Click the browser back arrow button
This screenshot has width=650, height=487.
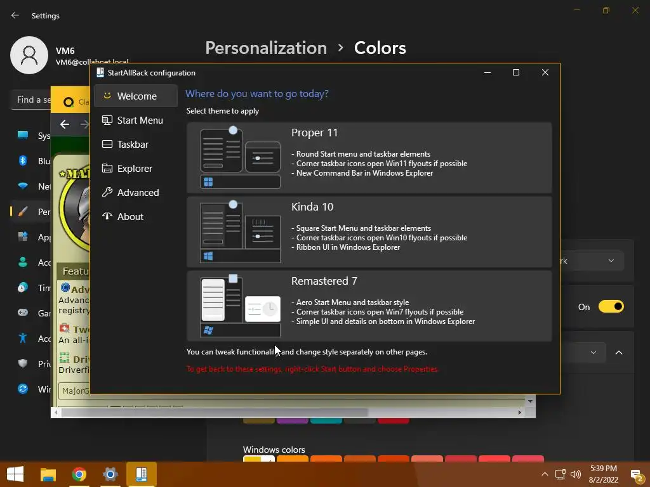tap(65, 124)
